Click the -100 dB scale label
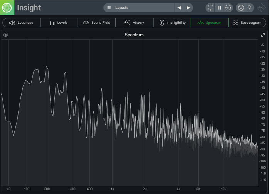Screen dimensions: 270x194 point(262,161)
